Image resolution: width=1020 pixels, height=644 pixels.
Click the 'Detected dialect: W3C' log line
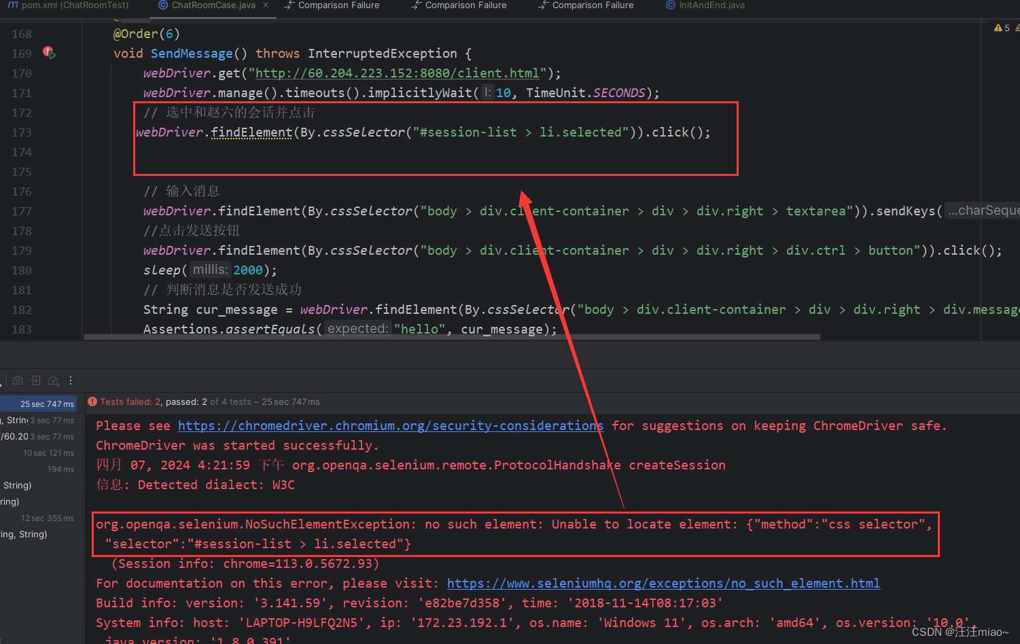[196, 485]
